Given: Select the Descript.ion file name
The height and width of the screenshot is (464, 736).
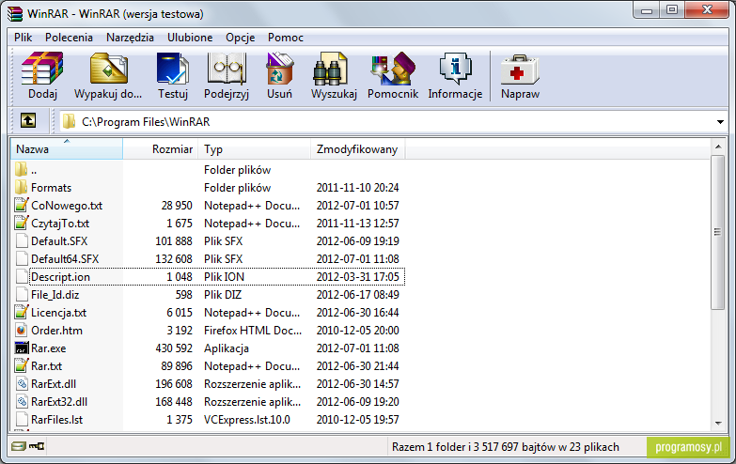Looking at the screenshot, I should tap(60, 277).
